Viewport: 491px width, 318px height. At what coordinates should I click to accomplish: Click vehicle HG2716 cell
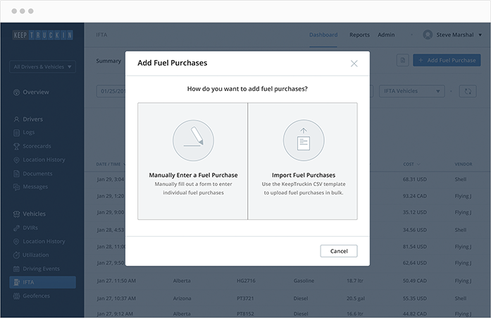tap(246, 281)
